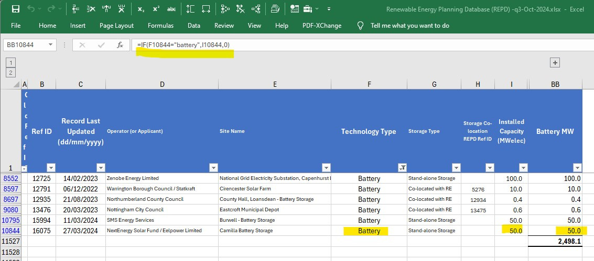The image size is (594, 261).
Task: Expand grouped columns with the plus button
Action: tap(555, 63)
